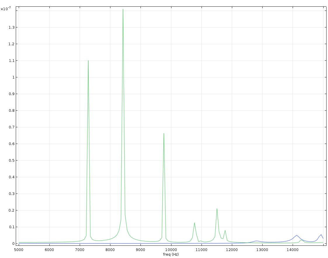This screenshot has width=328, height=258.
Task: Click the blue curve peak near 14900 Hz
Action: (321, 235)
